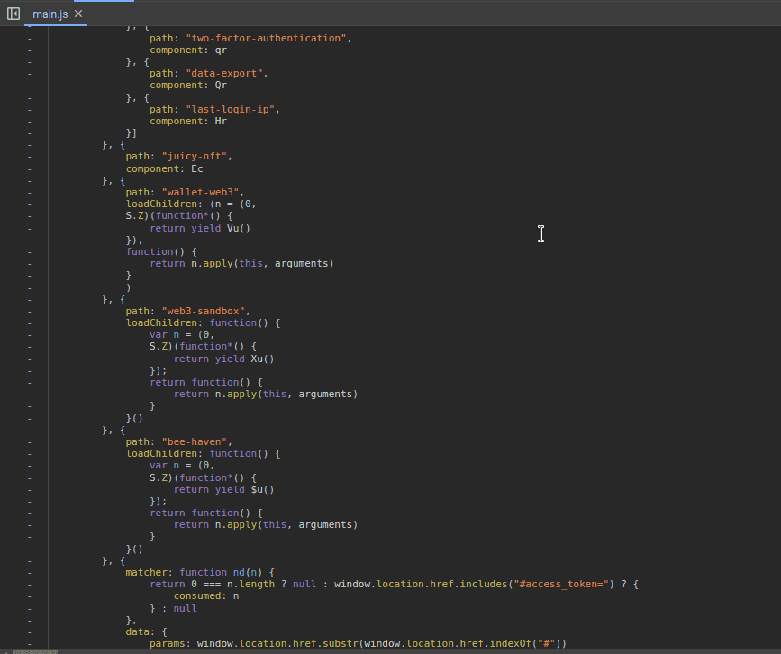Image resolution: width=781 pixels, height=654 pixels.
Task: Click the "wallet-web3" path string
Action: [x=200, y=192]
